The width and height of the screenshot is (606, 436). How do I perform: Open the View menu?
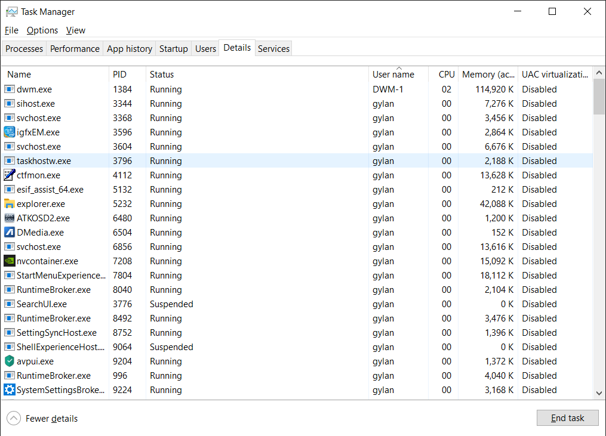click(75, 30)
